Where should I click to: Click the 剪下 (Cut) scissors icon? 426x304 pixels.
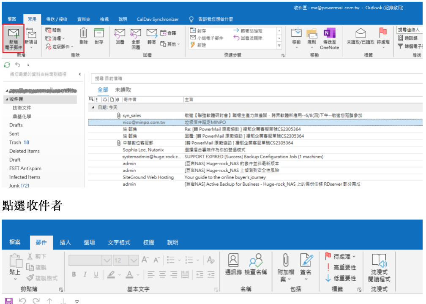tap(30, 256)
